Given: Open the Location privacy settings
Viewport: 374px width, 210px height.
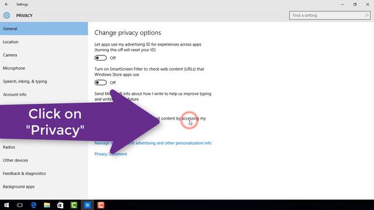Looking at the screenshot, I should 44,41.
